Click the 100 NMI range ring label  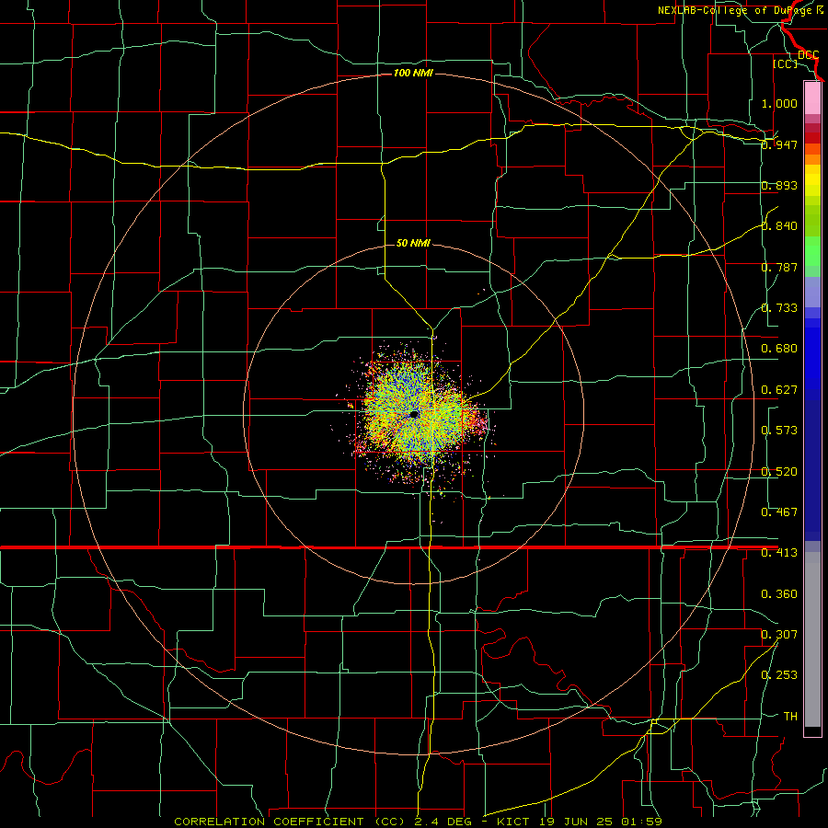[x=413, y=73]
